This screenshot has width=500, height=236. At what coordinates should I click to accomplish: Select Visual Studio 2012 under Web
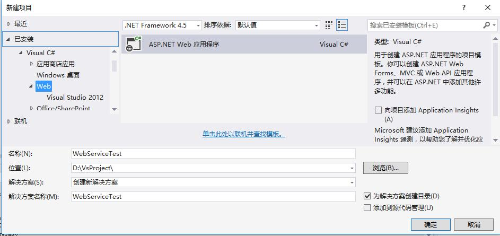click(x=75, y=97)
